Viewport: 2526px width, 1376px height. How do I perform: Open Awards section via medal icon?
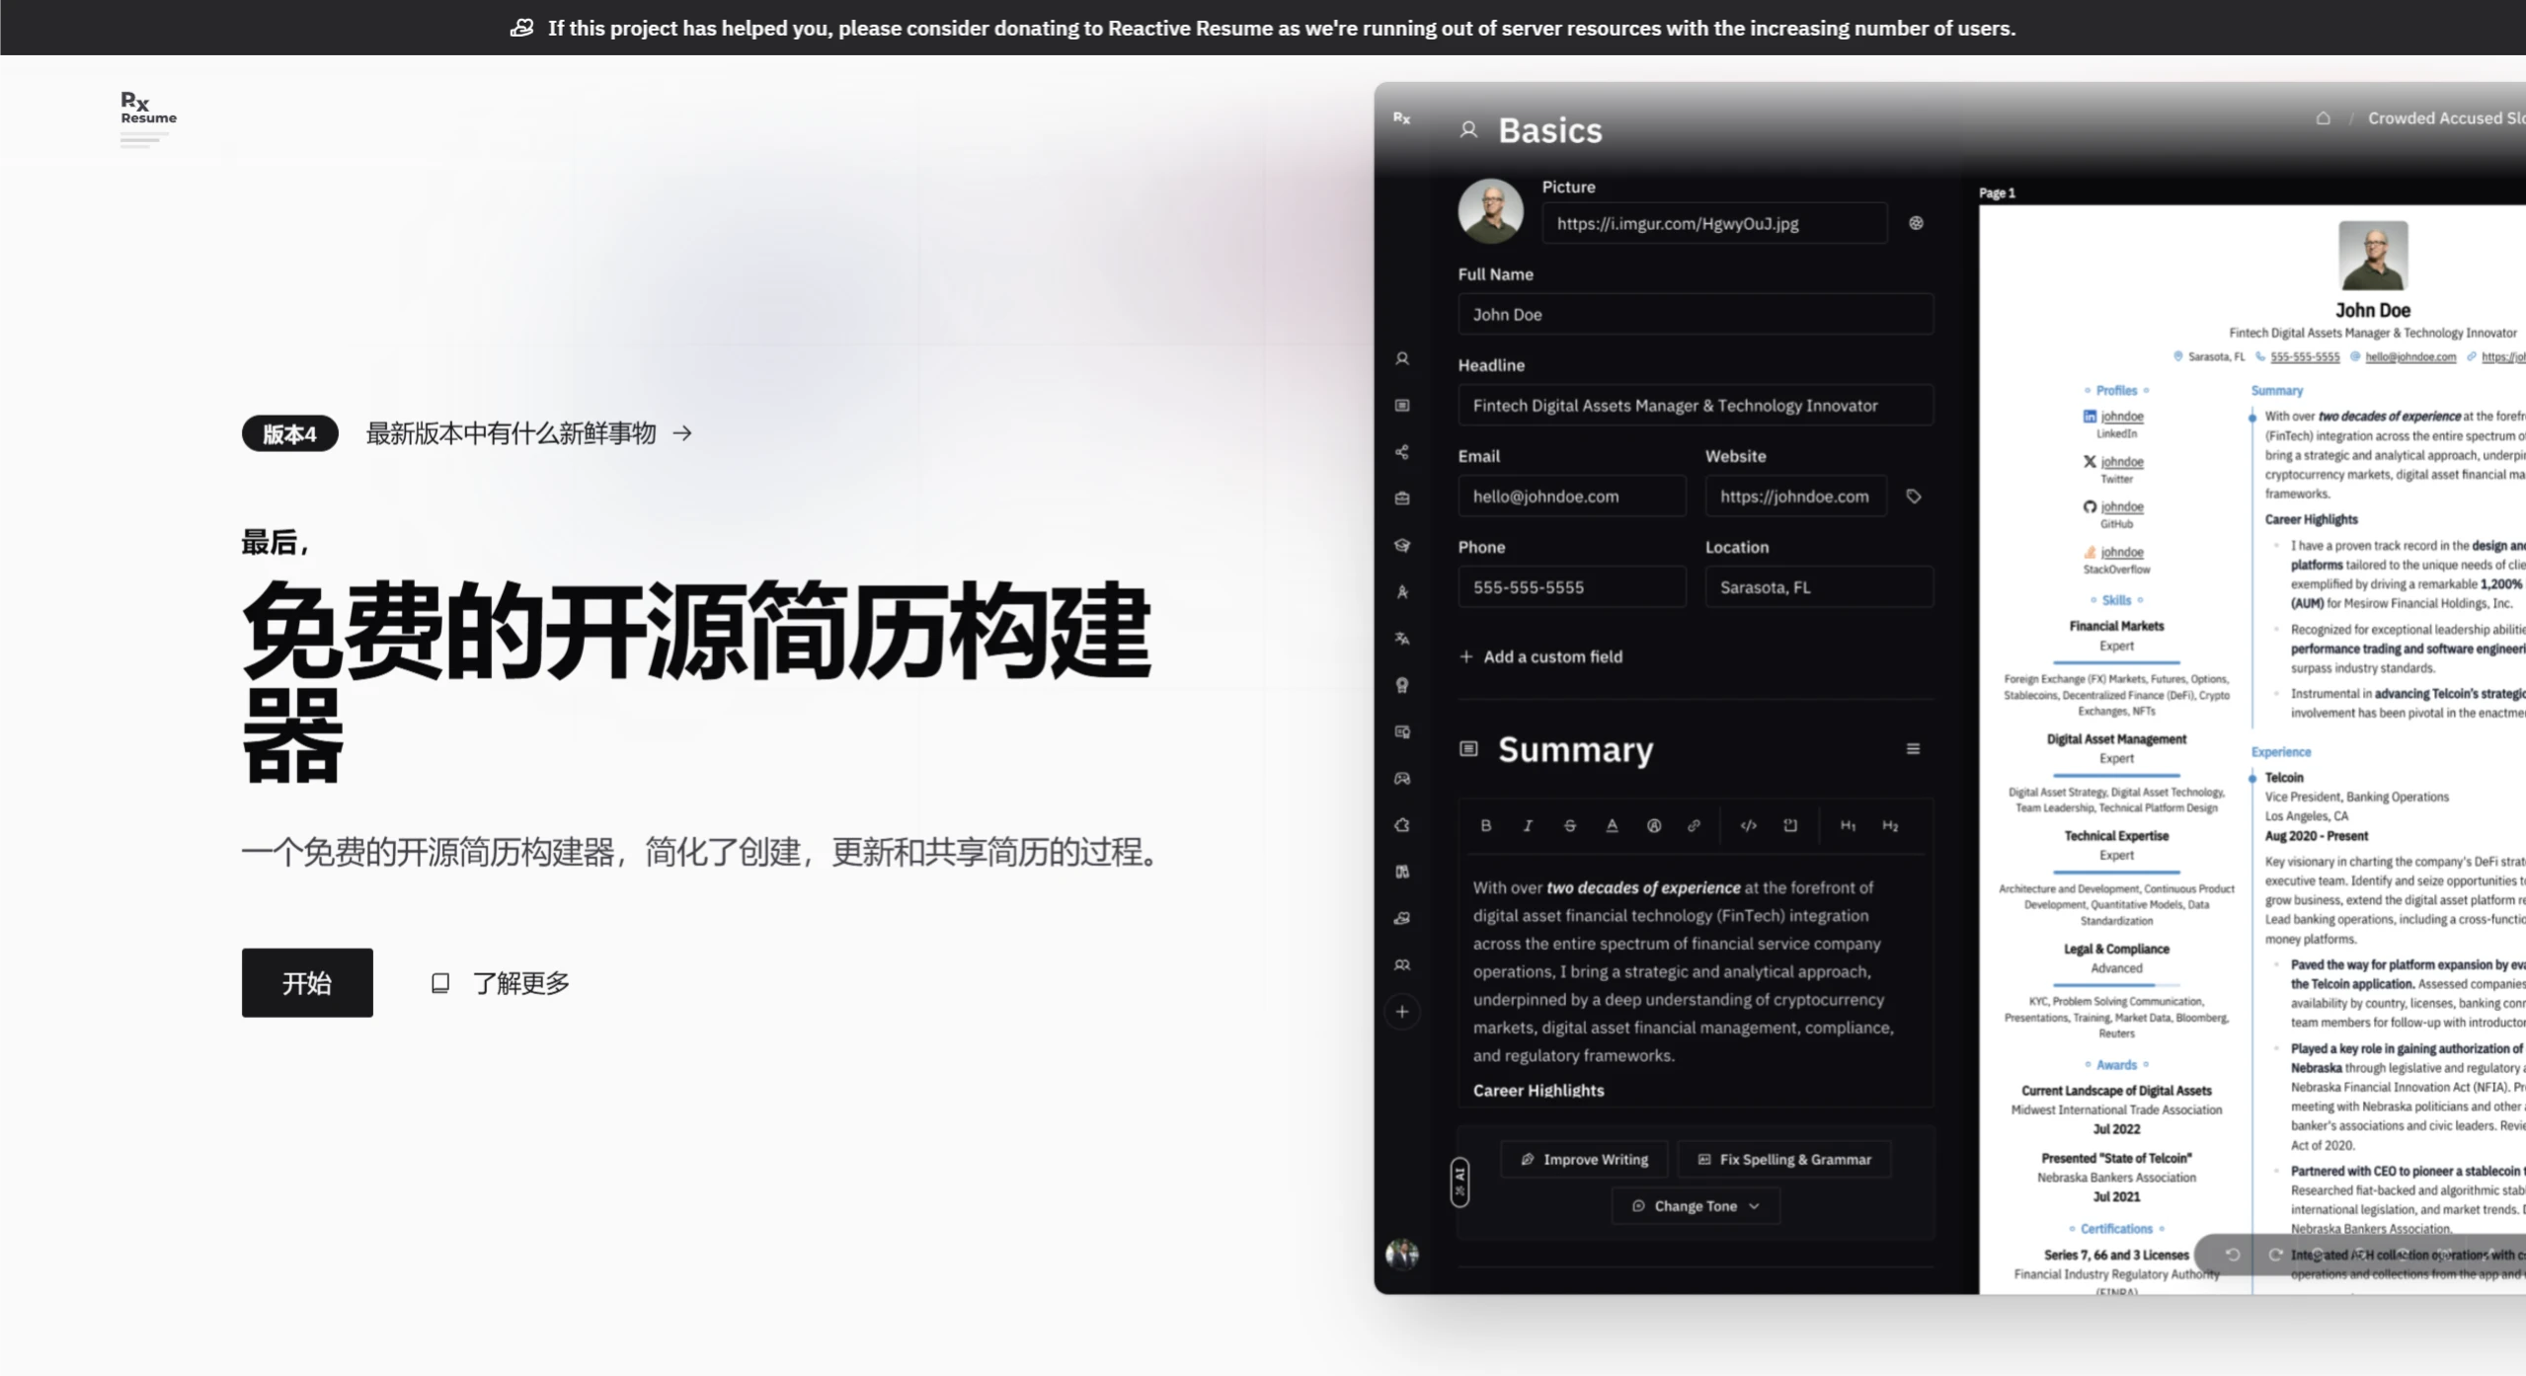(x=1401, y=685)
